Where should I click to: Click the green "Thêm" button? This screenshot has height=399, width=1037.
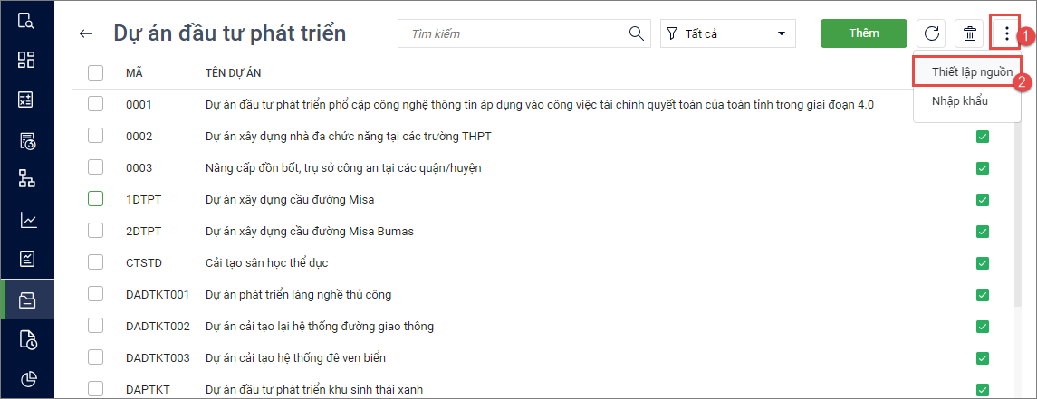click(863, 33)
